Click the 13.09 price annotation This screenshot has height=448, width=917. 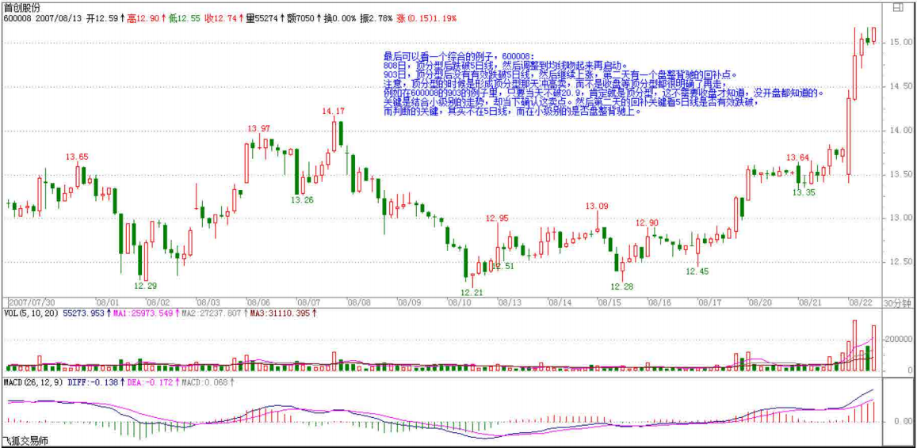(598, 206)
